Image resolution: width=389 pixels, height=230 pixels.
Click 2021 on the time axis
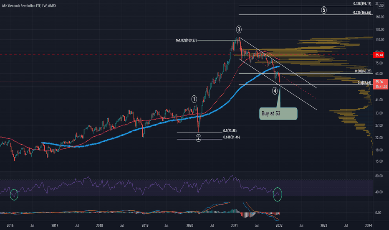point(234,225)
